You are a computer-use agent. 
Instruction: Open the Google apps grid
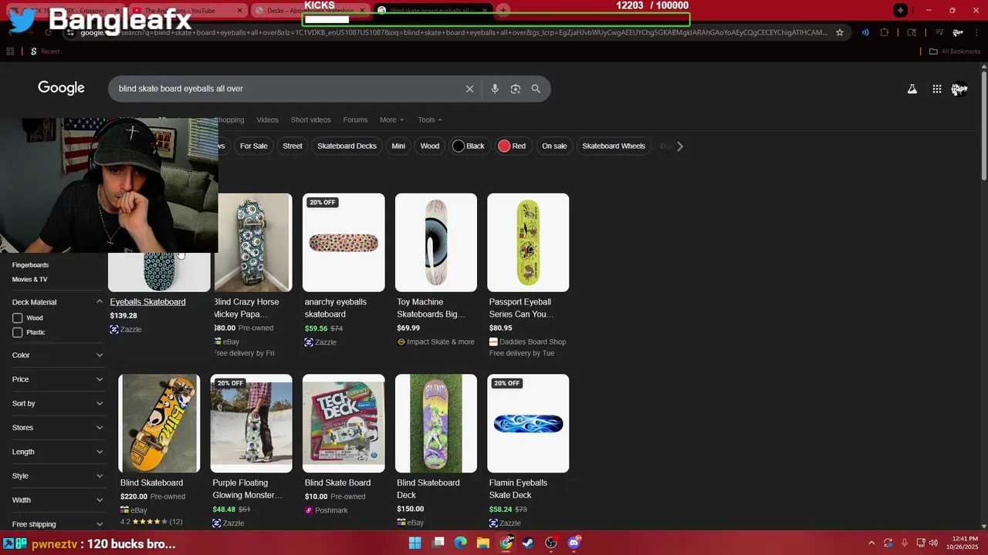pyautogui.click(x=937, y=89)
